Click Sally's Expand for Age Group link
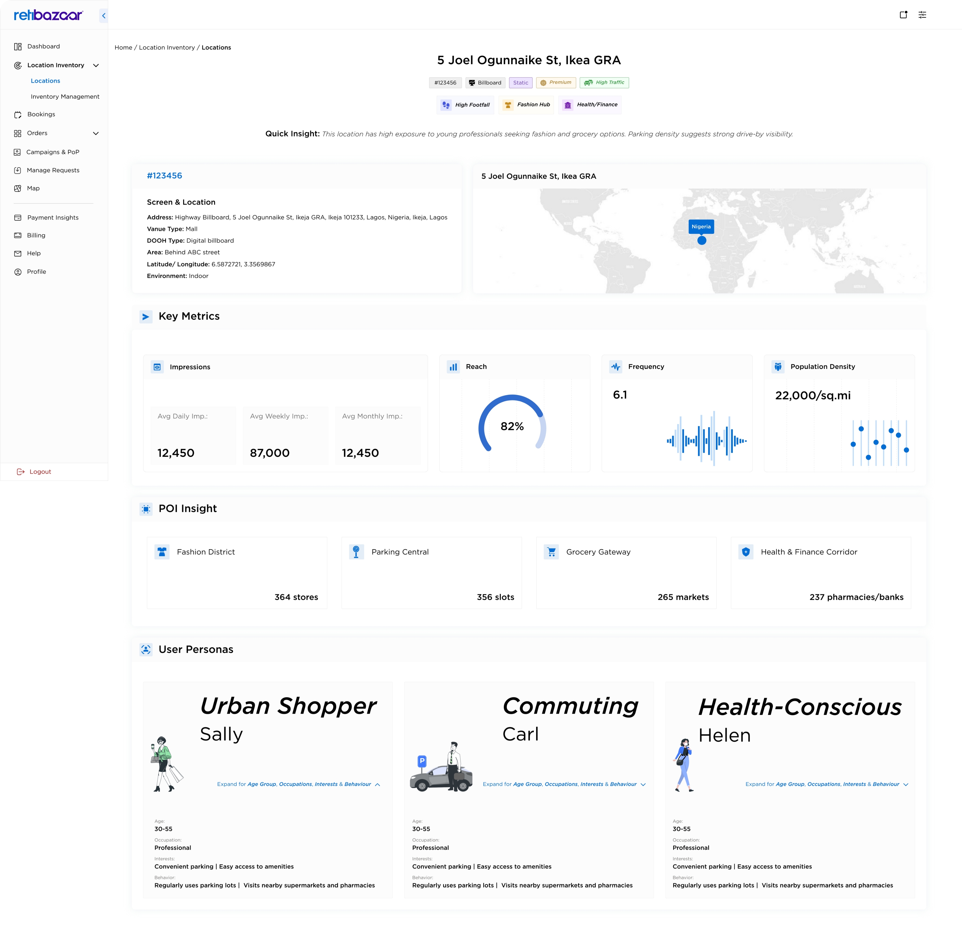 [x=294, y=784]
